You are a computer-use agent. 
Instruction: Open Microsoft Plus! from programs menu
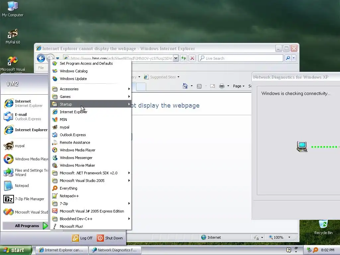pos(91,226)
